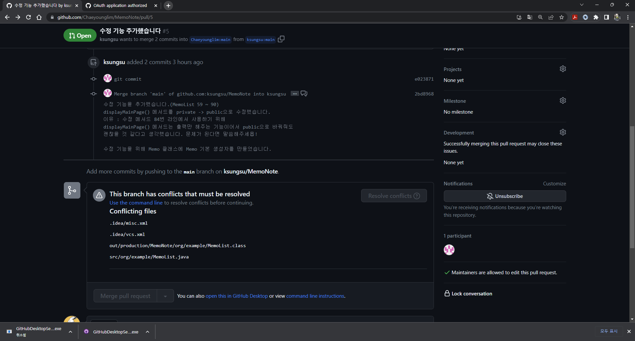This screenshot has width=635, height=341.
Task: Click the conflict warning triangle icon
Action: tap(99, 195)
